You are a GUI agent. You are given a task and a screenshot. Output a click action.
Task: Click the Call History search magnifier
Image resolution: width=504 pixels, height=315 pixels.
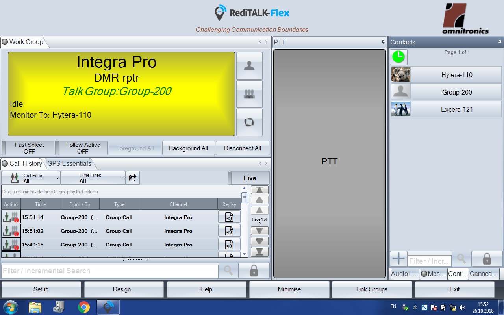228,271
